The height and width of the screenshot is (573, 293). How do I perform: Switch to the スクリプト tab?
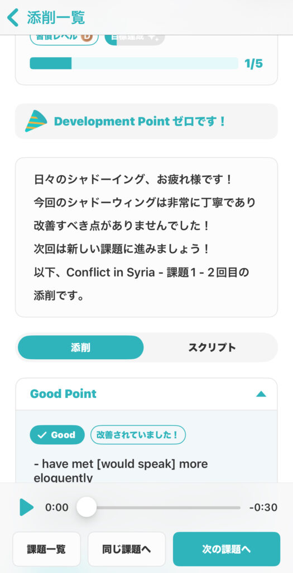tap(212, 347)
